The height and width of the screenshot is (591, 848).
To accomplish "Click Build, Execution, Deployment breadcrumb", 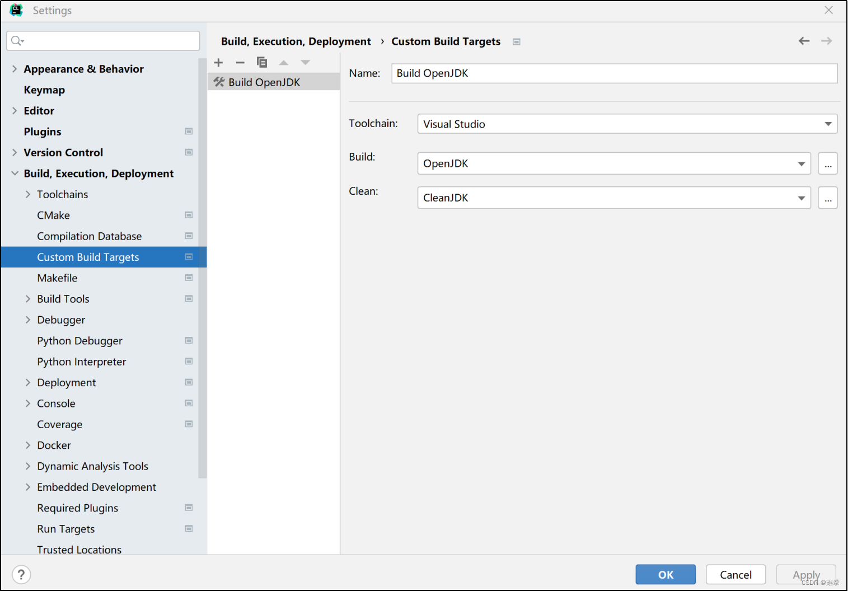I will pos(296,41).
